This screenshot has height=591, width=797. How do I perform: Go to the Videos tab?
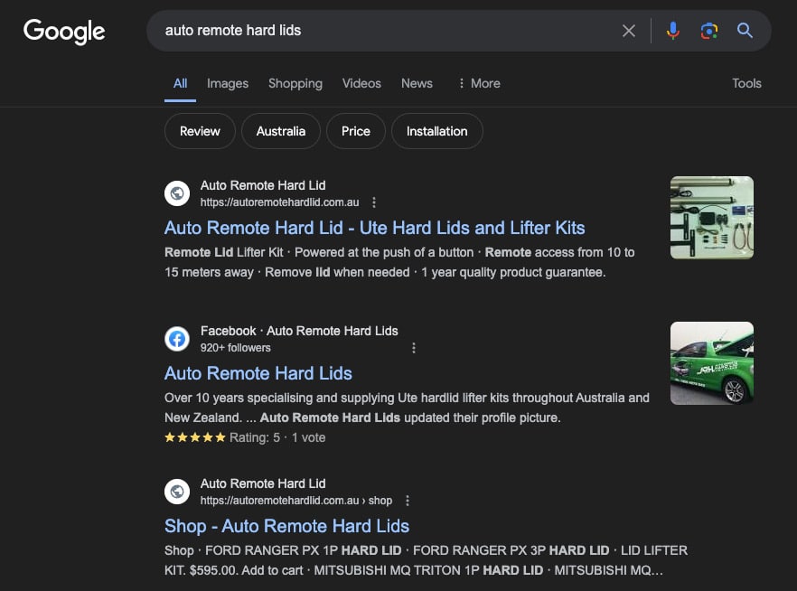pos(361,83)
